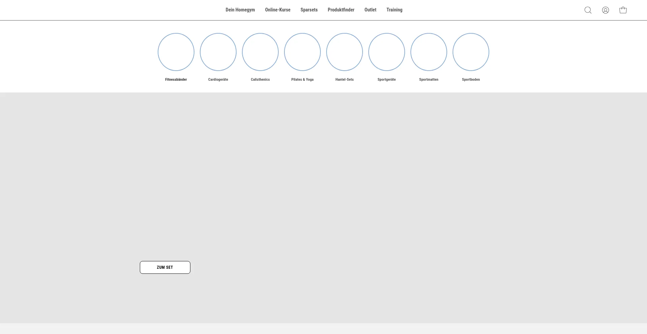Image resolution: width=647 pixels, height=334 pixels.
Task: Click the Fitnessbänder text label
Action: [x=176, y=80]
